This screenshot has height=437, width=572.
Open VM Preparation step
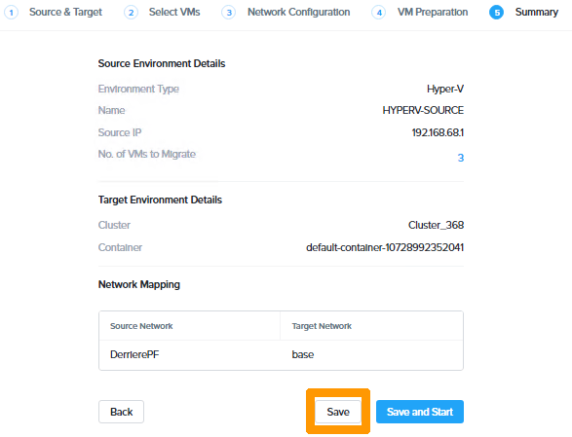433,12
